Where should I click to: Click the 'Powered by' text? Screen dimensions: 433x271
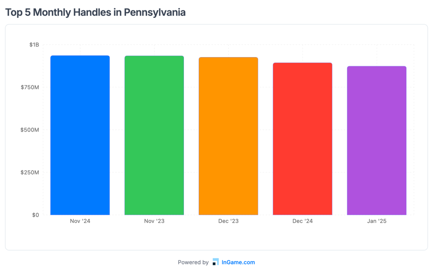(193, 262)
